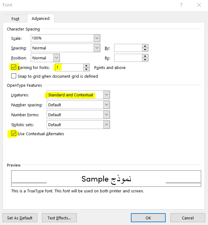Image resolution: width=208 pixels, height=225 pixels.
Task: Increase Position By value with up arrow
Action: click(145, 56)
